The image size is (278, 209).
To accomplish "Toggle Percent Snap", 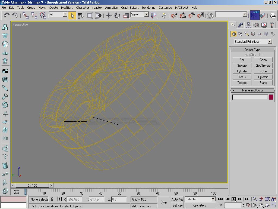I will [x=191, y=16].
